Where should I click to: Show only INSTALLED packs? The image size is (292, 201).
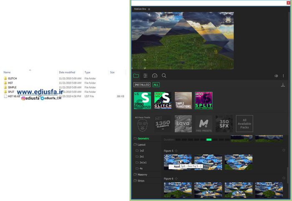(142, 85)
